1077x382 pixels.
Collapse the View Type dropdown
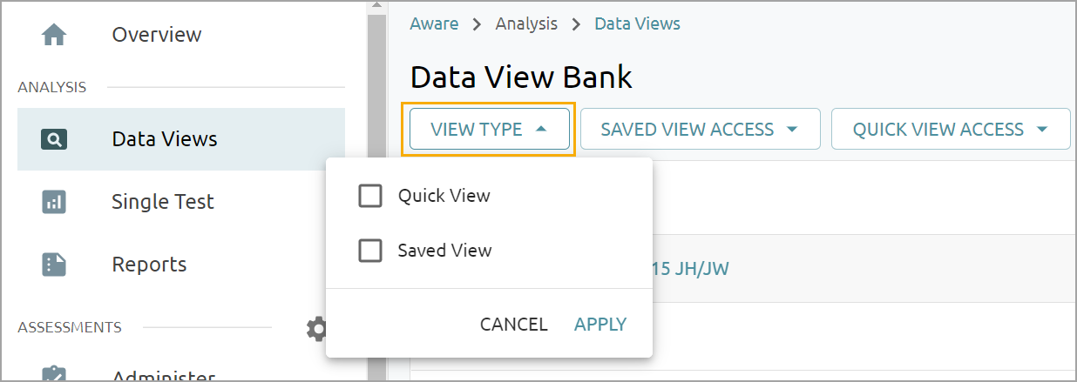tap(489, 130)
